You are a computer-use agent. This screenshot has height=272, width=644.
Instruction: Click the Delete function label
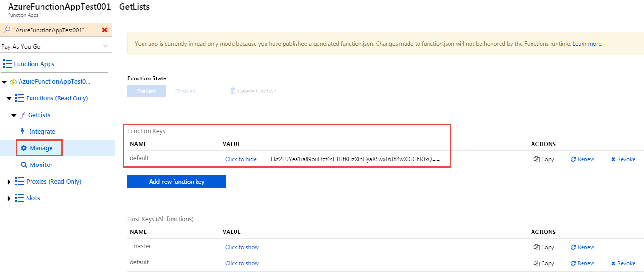tap(257, 91)
